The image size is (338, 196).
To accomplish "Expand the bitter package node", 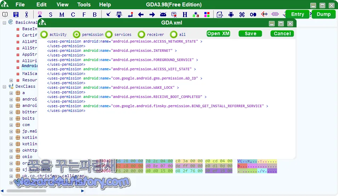I will [11, 112].
